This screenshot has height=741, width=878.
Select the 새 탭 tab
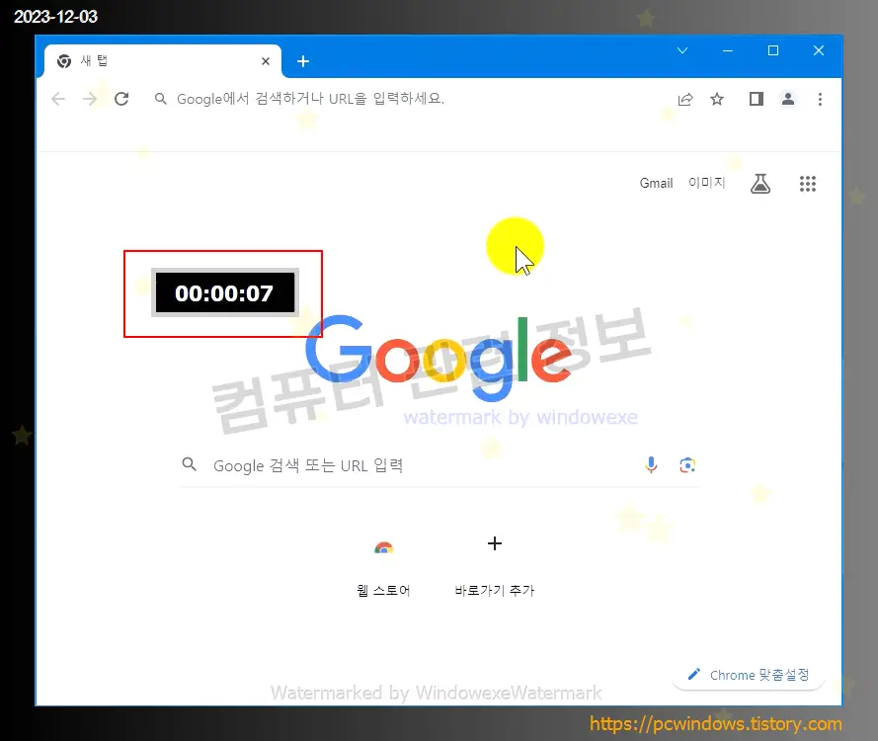(162, 61)
